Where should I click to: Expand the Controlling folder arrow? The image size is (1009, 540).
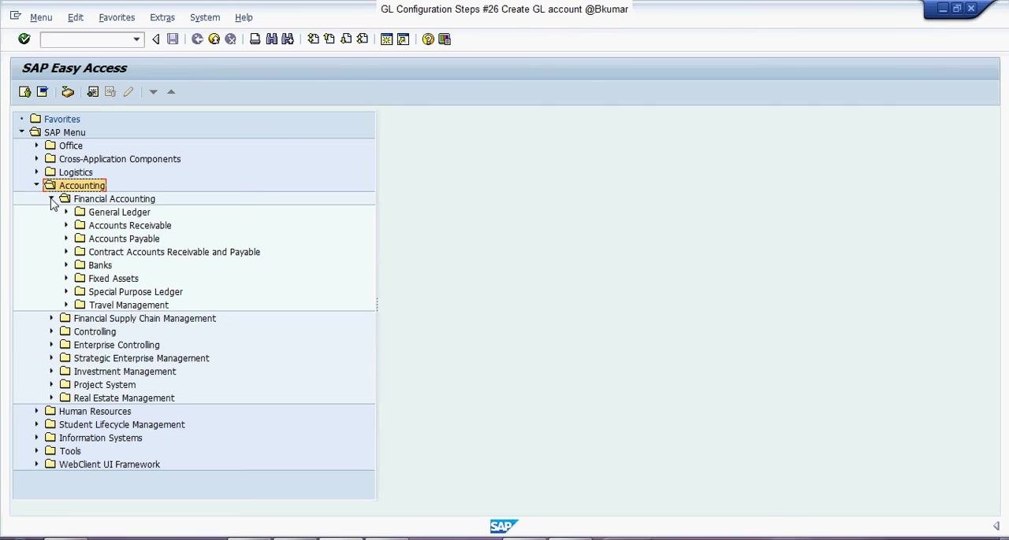(x=51, y=331)
